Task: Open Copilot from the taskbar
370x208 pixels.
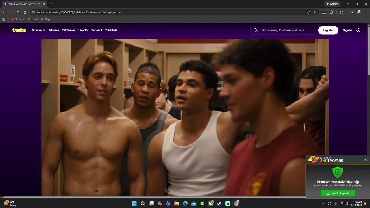Action: pyautogui.click(x=160, y=203)
